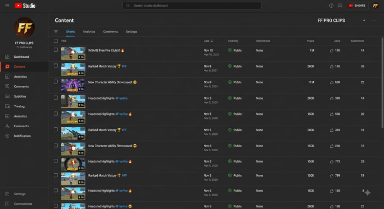Click like icon showing 772
The height and width of the screenshot is (209, 384).
pos(331,161)
